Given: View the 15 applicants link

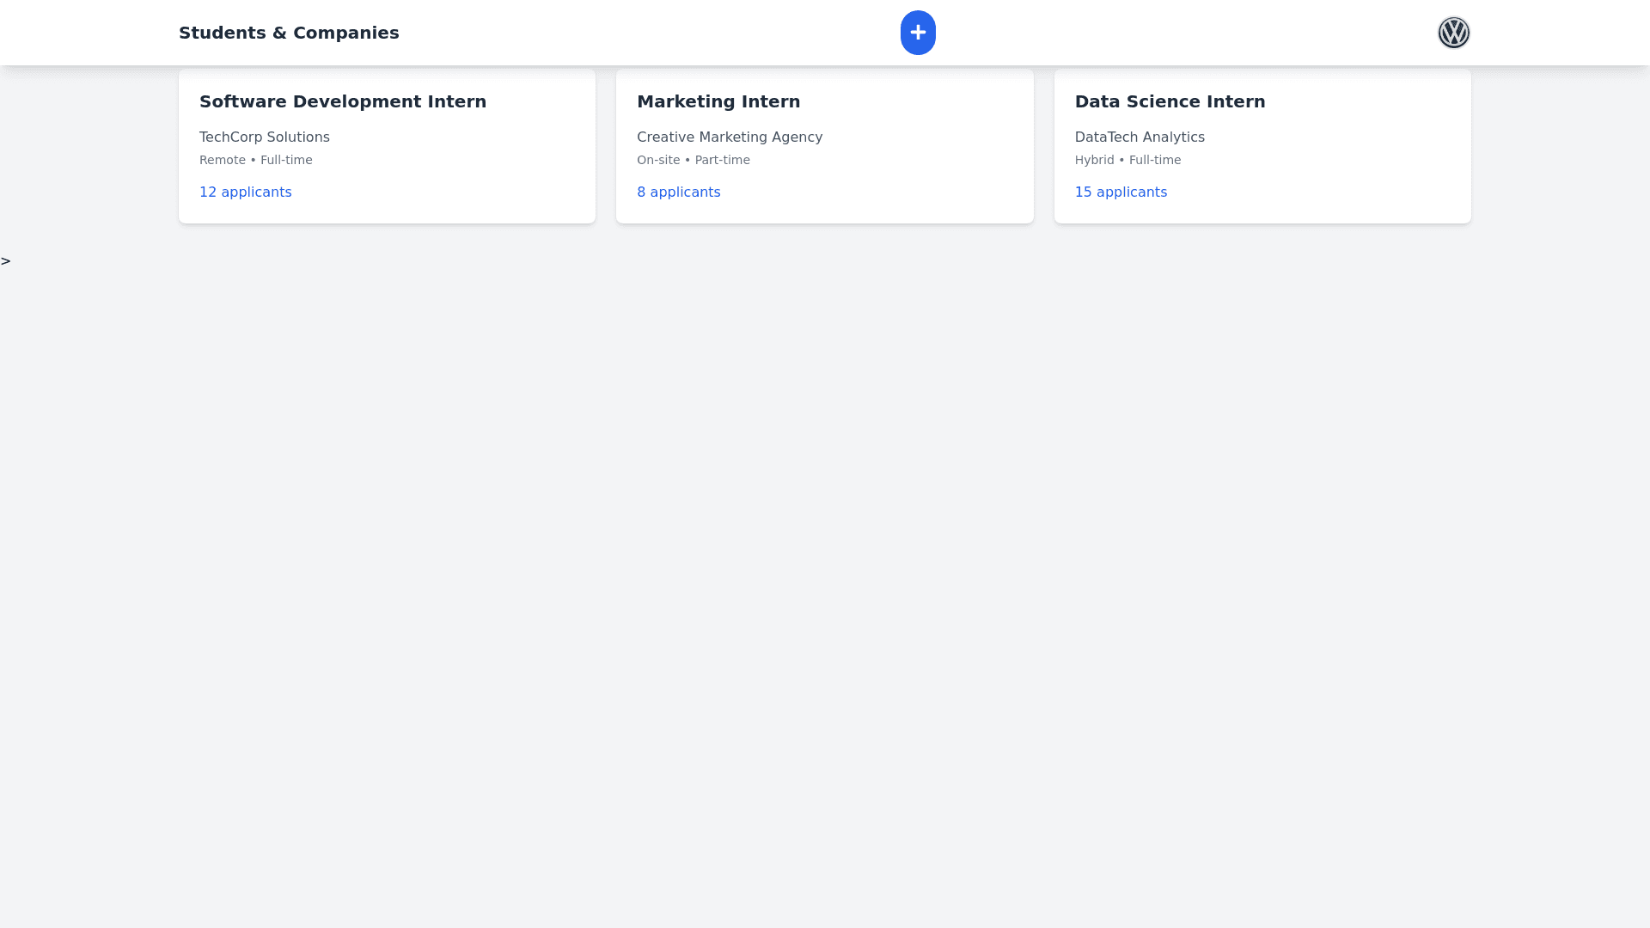Looking at the screenshot, I should point(1121,192).
